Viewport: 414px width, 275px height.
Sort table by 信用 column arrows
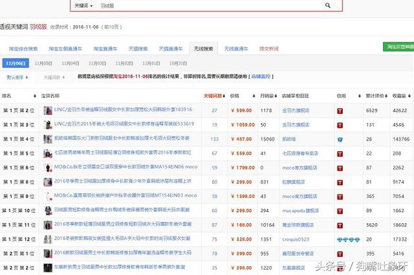pyautogui.click(x=360, y=96)
